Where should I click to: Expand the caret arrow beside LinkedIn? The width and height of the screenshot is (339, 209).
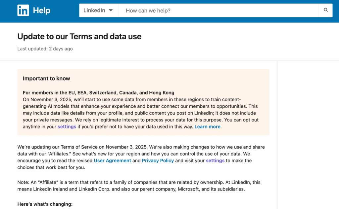pyautogui.click(x=111, y=11)
